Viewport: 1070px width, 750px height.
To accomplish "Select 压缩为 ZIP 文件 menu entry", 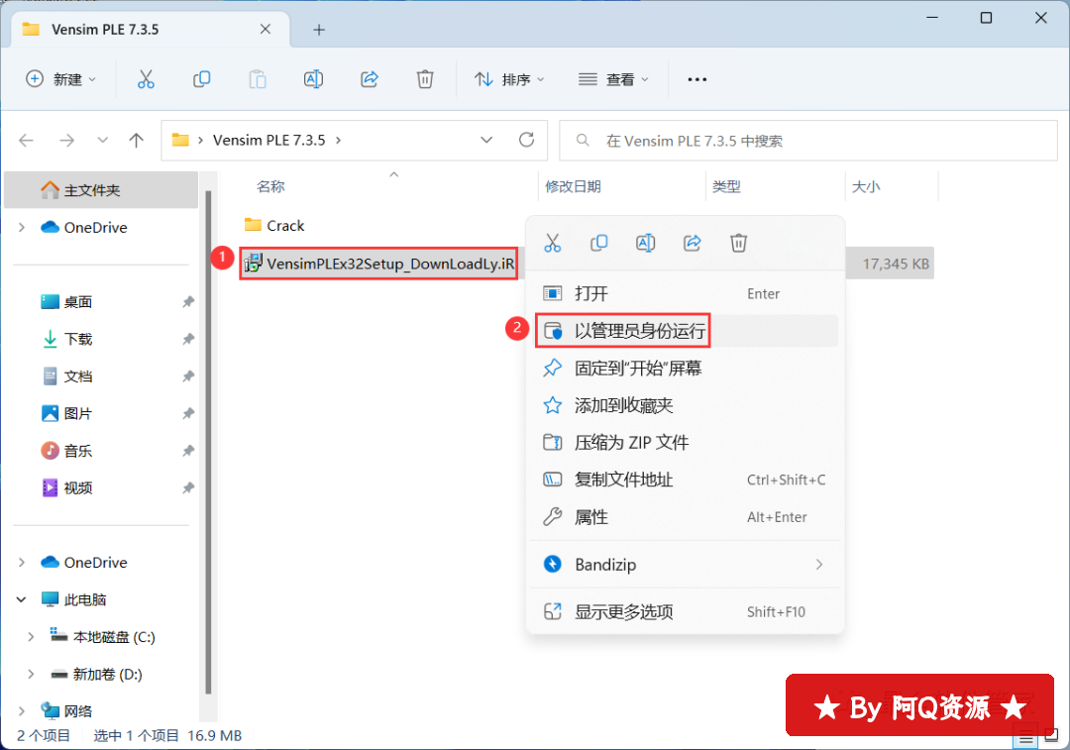I will [686, 443].
